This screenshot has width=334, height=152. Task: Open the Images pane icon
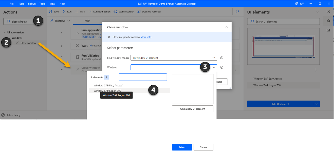point(328,30)
